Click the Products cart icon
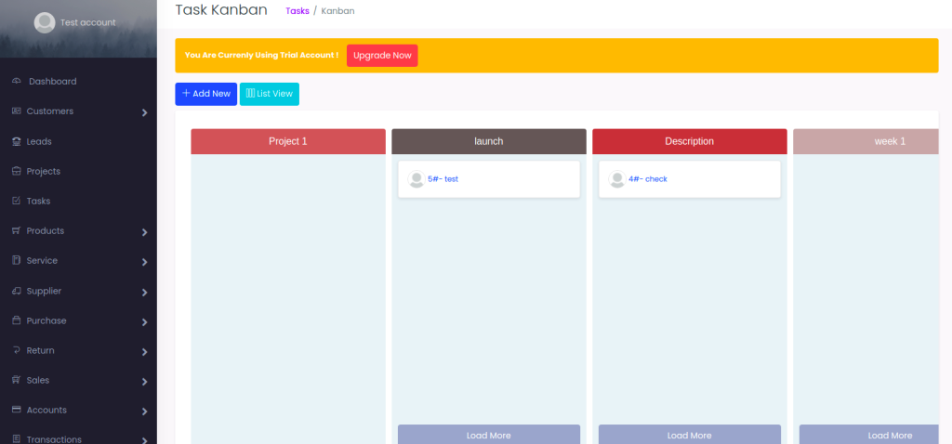This screenshot has width=952, height=444. (16, 230)
